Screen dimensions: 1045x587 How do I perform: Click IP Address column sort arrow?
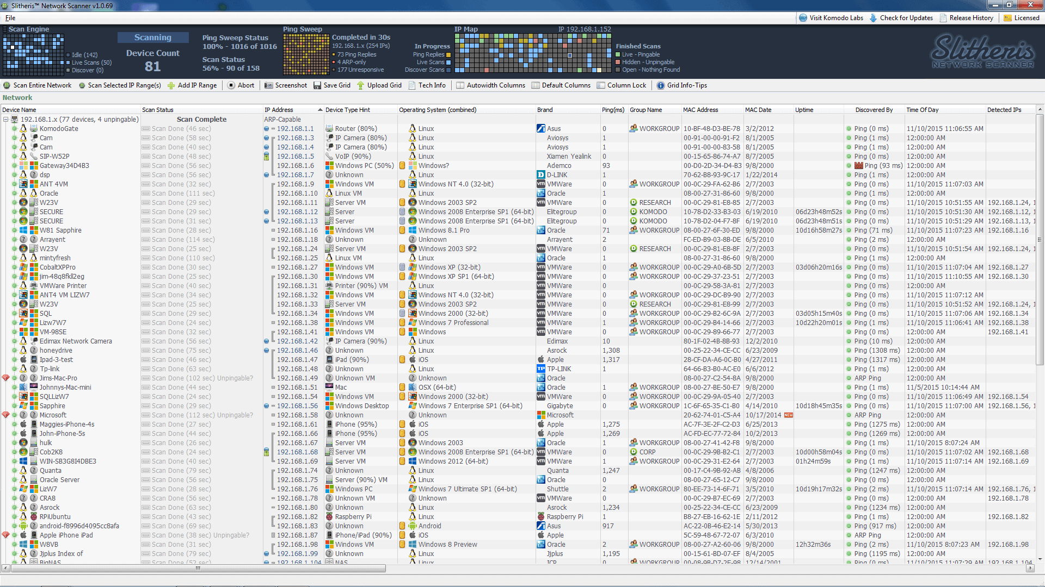(320, 110)
